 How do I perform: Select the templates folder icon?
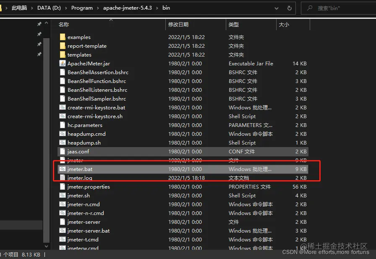63,54
